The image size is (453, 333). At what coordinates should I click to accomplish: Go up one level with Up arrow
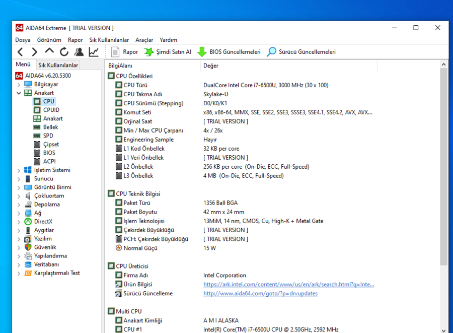point(49,51)
